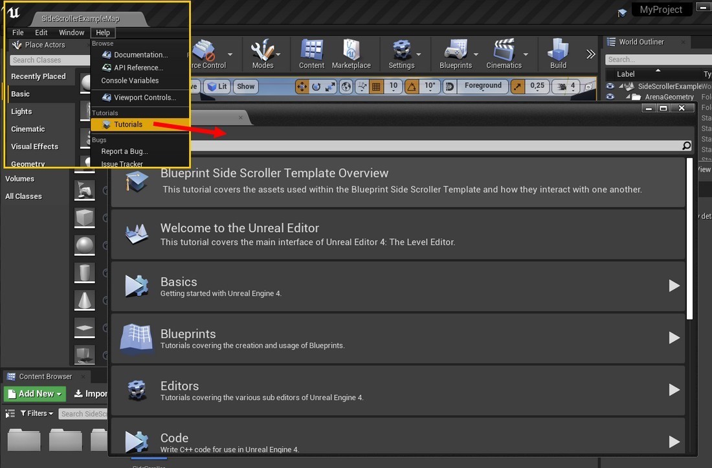Click the search magnifier in the tutorials window

point(687,145)
